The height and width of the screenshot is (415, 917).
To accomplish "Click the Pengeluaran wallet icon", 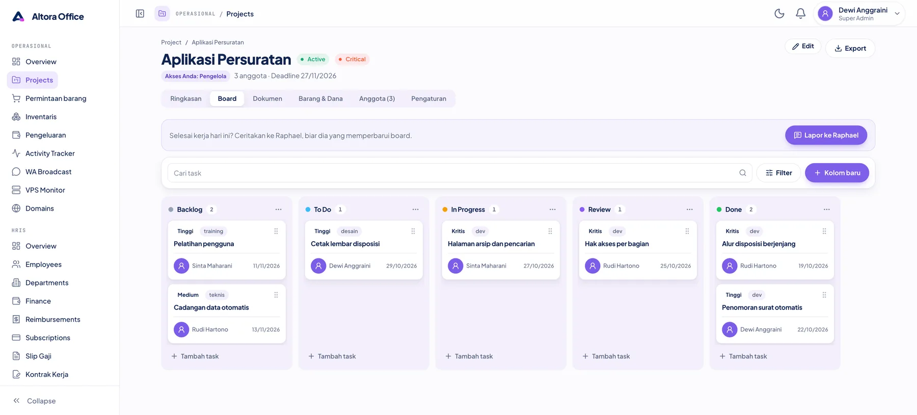I will coord(16,135).
